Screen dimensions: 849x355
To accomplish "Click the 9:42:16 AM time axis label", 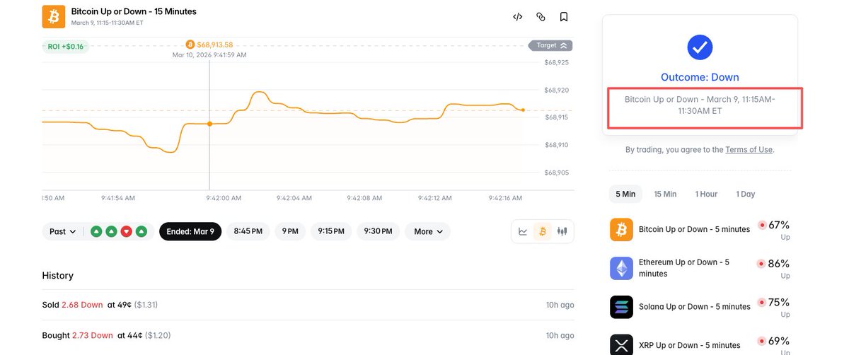I will [x=505, y=198].
